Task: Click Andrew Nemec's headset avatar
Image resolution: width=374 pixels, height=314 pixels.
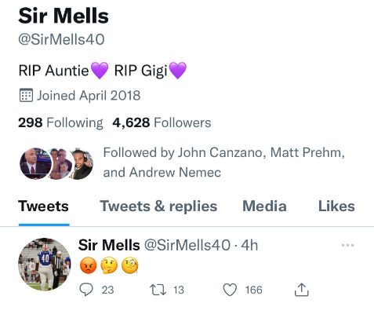Action: click(x=81, y=163)
